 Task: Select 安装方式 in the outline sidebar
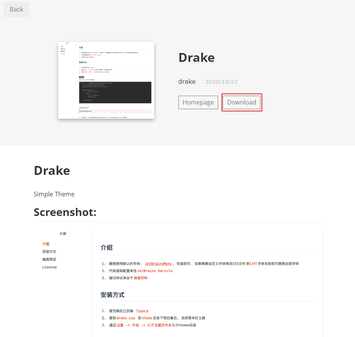pyautogui.click(x=49, y=252)
